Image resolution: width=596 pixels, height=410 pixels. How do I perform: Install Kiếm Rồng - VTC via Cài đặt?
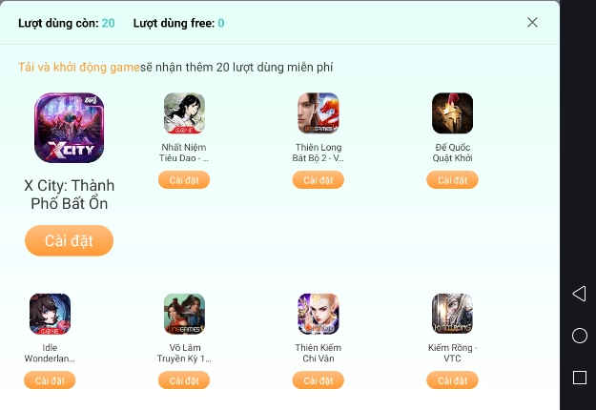click(x=452, y=380)
